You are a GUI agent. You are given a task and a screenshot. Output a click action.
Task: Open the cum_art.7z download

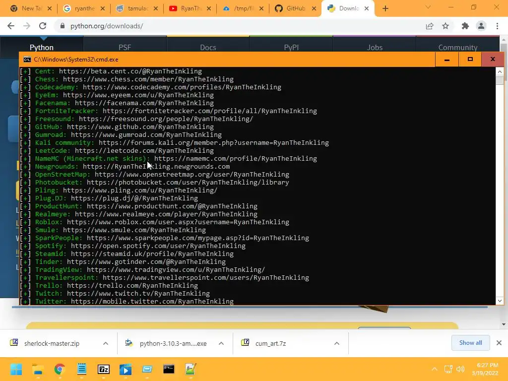270,343
